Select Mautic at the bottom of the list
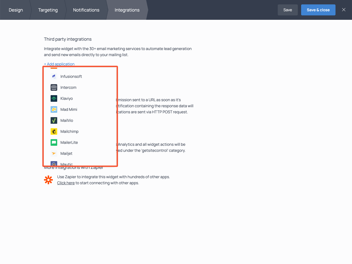 click(x=67, y=164)
